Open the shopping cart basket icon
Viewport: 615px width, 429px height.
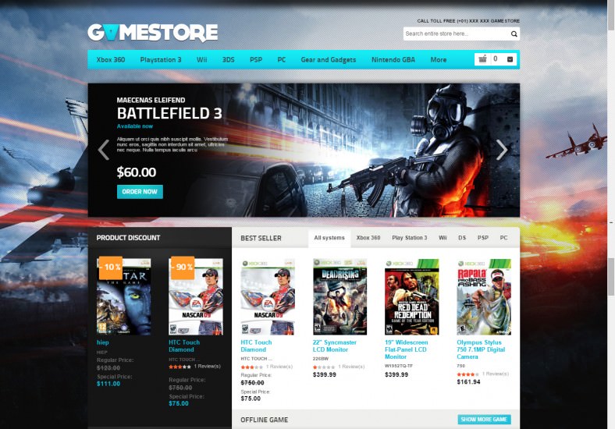[x=483, y=59]
